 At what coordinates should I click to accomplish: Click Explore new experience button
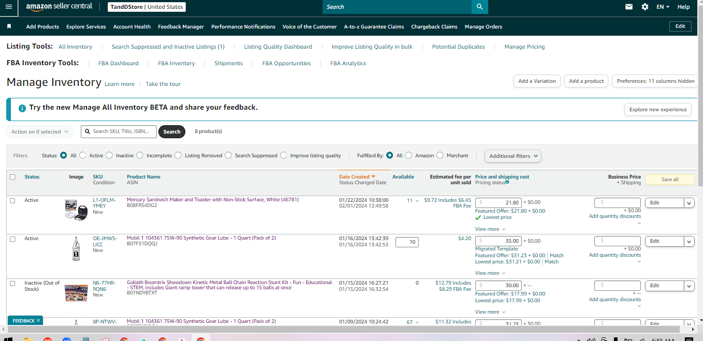(x=658, y=109)
